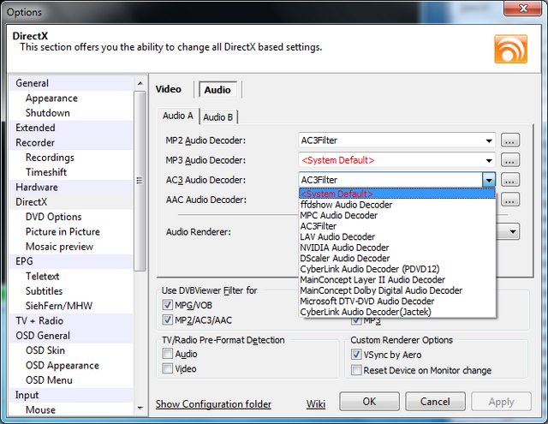
Task: Click sidebar scrollbar down arrow
Action: pos(140,408)
